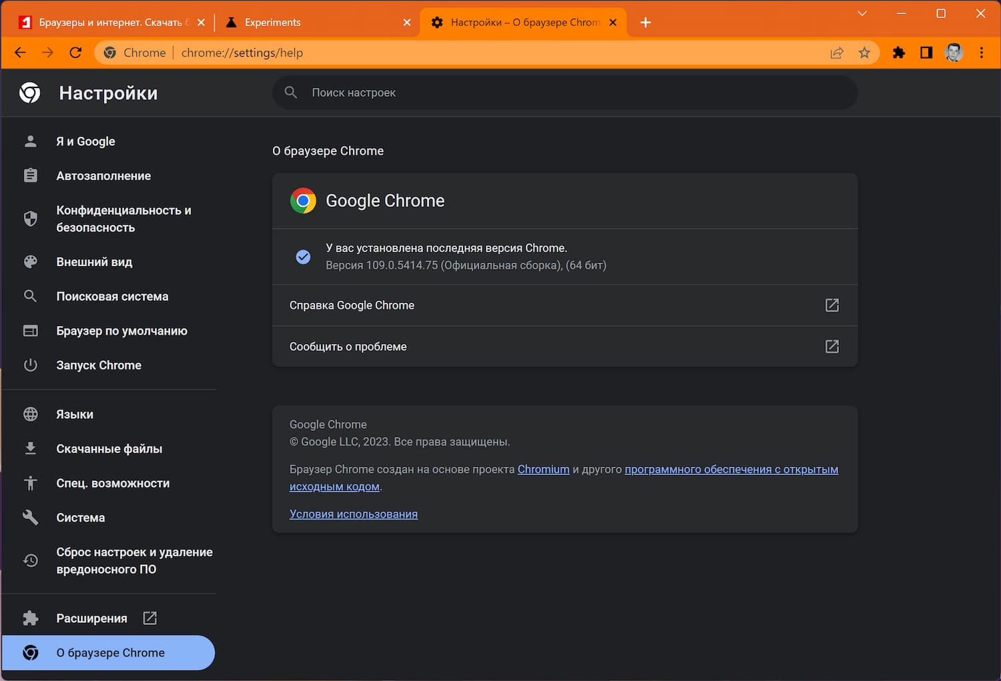
Task: Open the Chrome three-dot menu
Action: pos(982,52)
